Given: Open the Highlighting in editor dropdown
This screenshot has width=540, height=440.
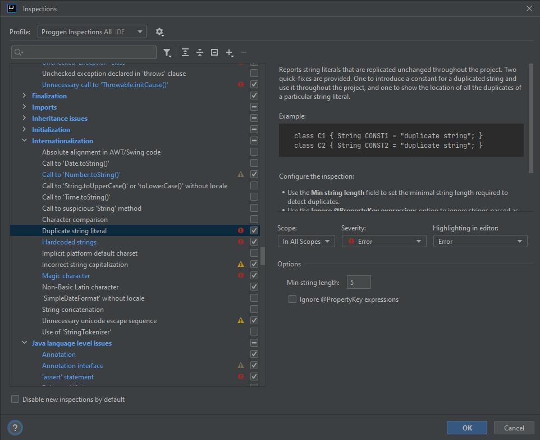Looking at the screenshot, I should tap(480, 241).
